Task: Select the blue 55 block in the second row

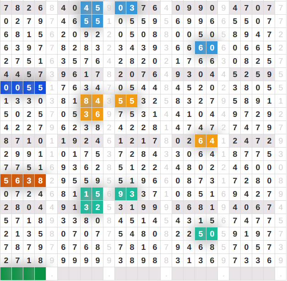Action: click(x=92, y=21)
